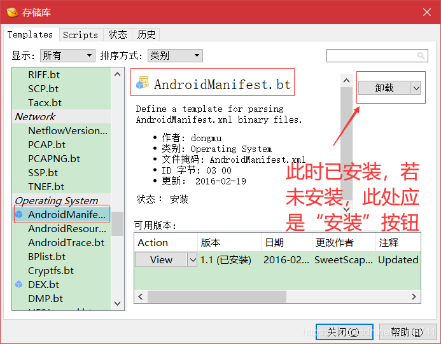Select PCAP.bt template
The height and width of the screenshot is (344, 441).
(x=61, y=145)
